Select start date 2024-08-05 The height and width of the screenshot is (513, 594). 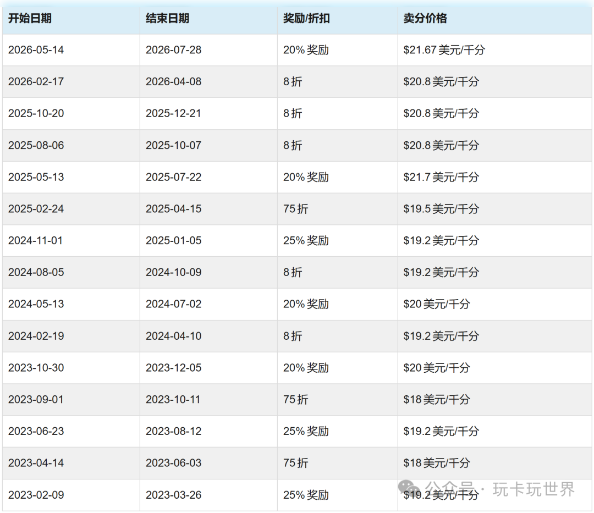click(x=36, y=273)
